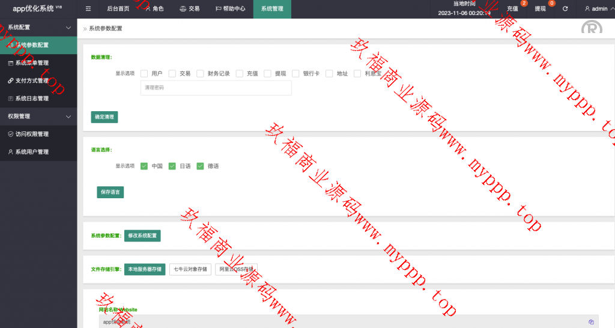Click the refresh icon in top bar
The width and height of the screenshot is (615, 328).
(565, 9)
